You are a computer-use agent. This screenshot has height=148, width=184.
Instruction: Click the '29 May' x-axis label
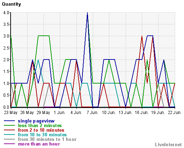click(43, 113)
